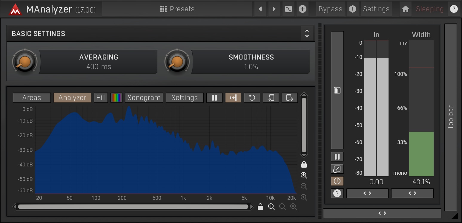Screen dimensions: 462x223
Task: Click the add preset plus icon
Action: point(303,9)
